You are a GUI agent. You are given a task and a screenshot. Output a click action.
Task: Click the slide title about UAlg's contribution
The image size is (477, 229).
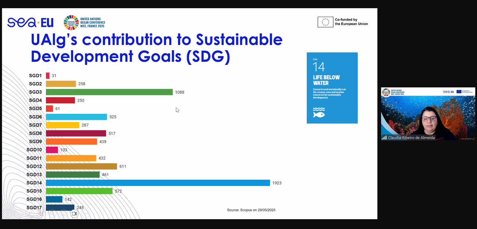pos(157,48)
